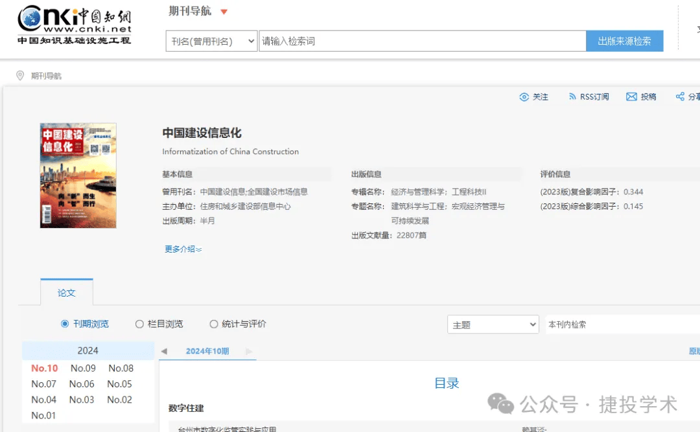Click the 综合影响因子 value 0.145
This screenshot has width=700, height=432.
[633, 206]
